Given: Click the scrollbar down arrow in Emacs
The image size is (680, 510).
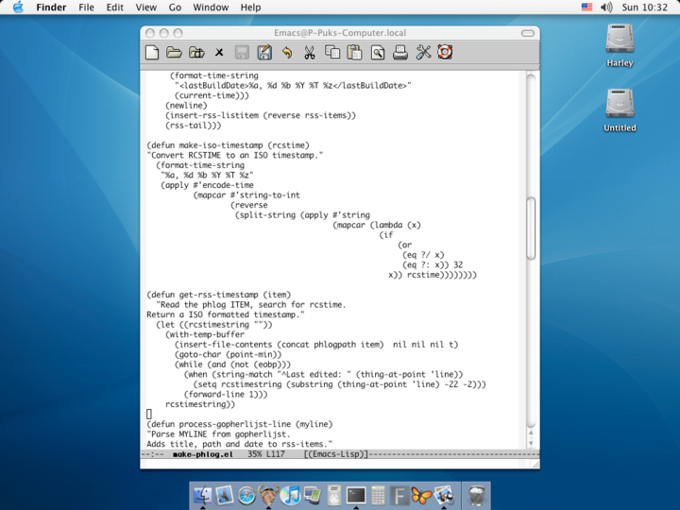Looking at the screenshot, I should click(531, 444).
